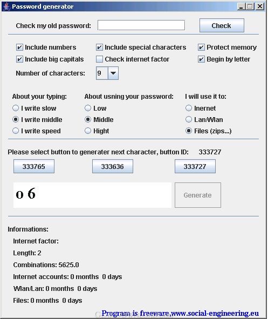
Task: Click button labeled 333727
Action: [x=195, y=166]
